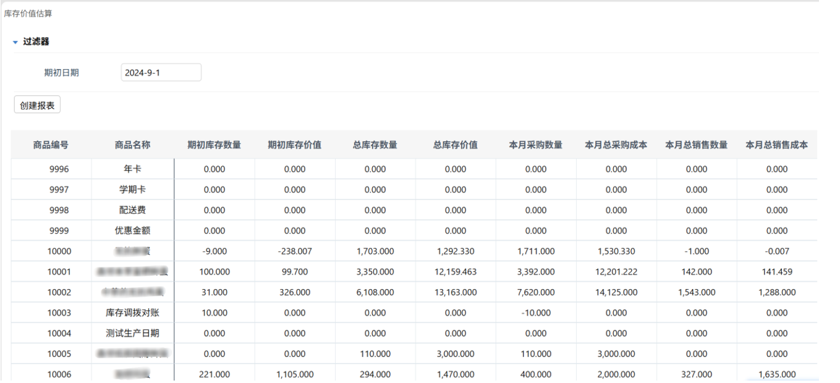Click the -0.007 sales cost cell
Screen dimensions: 840x383
[777, 251]
